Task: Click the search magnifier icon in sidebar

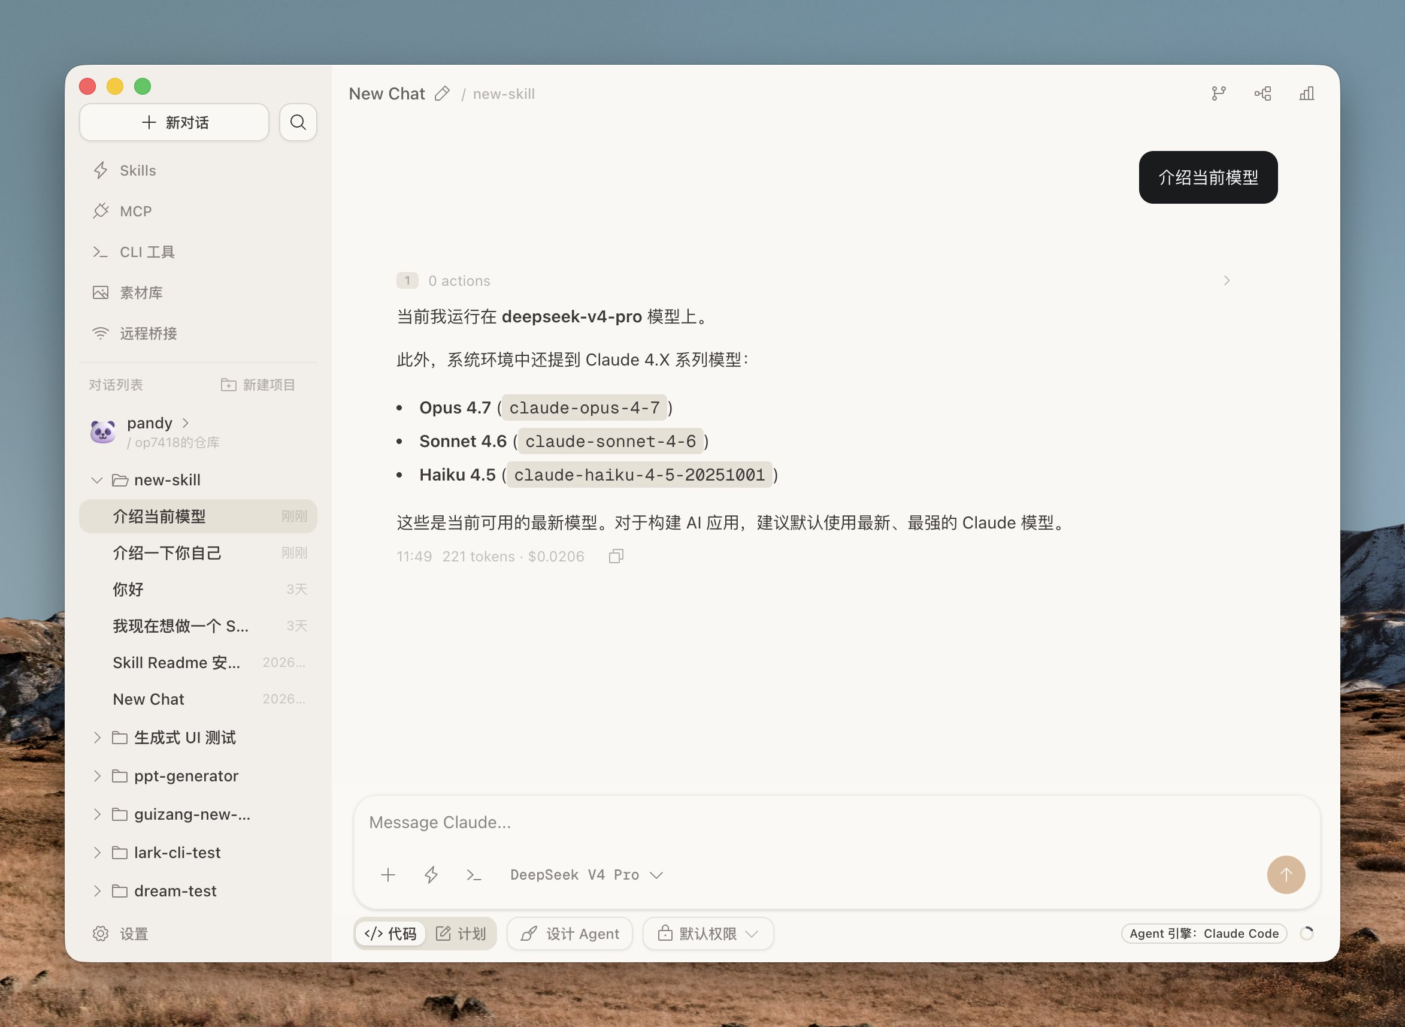Action: click(x=298, y=122)
